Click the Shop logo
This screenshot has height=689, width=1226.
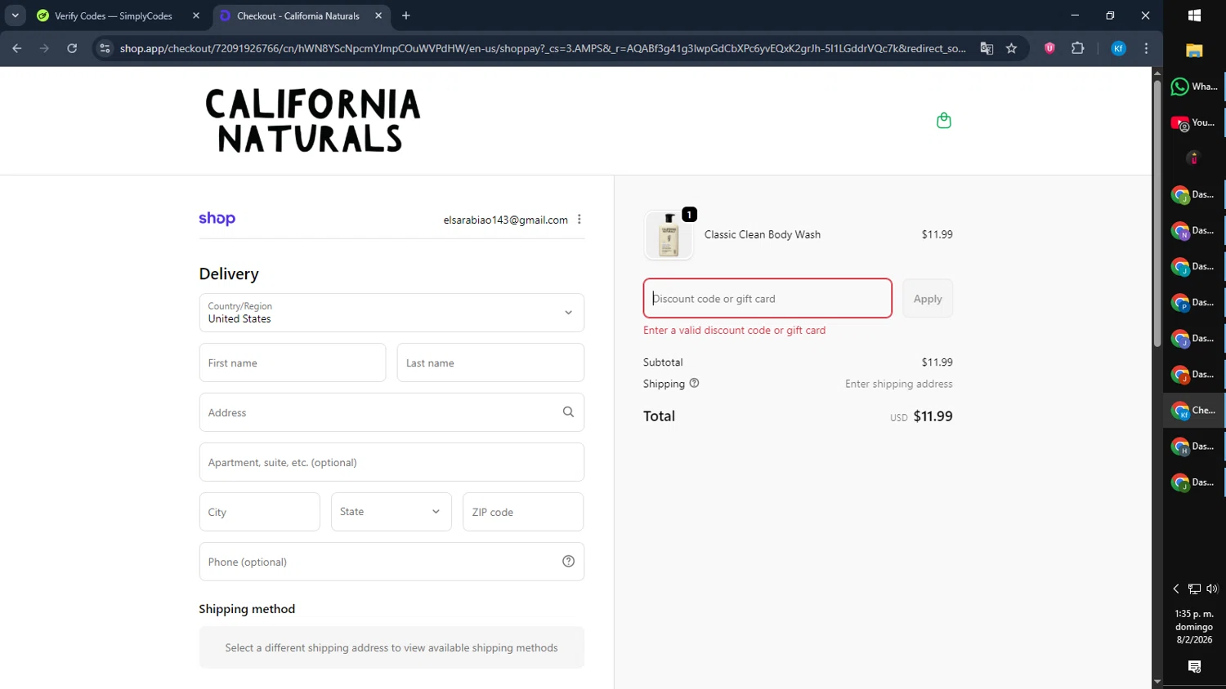pyautogui.click(x=217, y=219)
